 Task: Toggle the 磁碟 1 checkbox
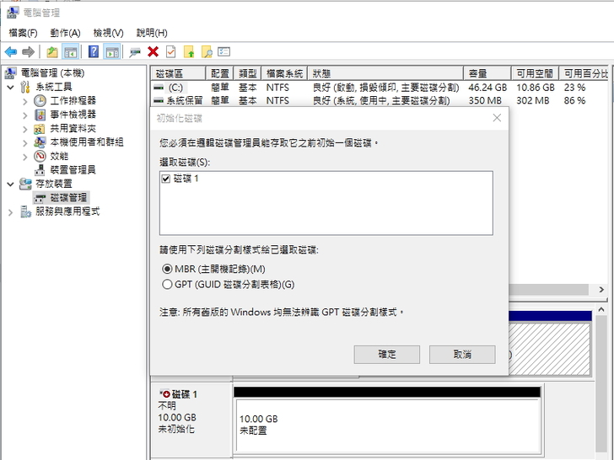pyautogui.click(x=165, y=179)
